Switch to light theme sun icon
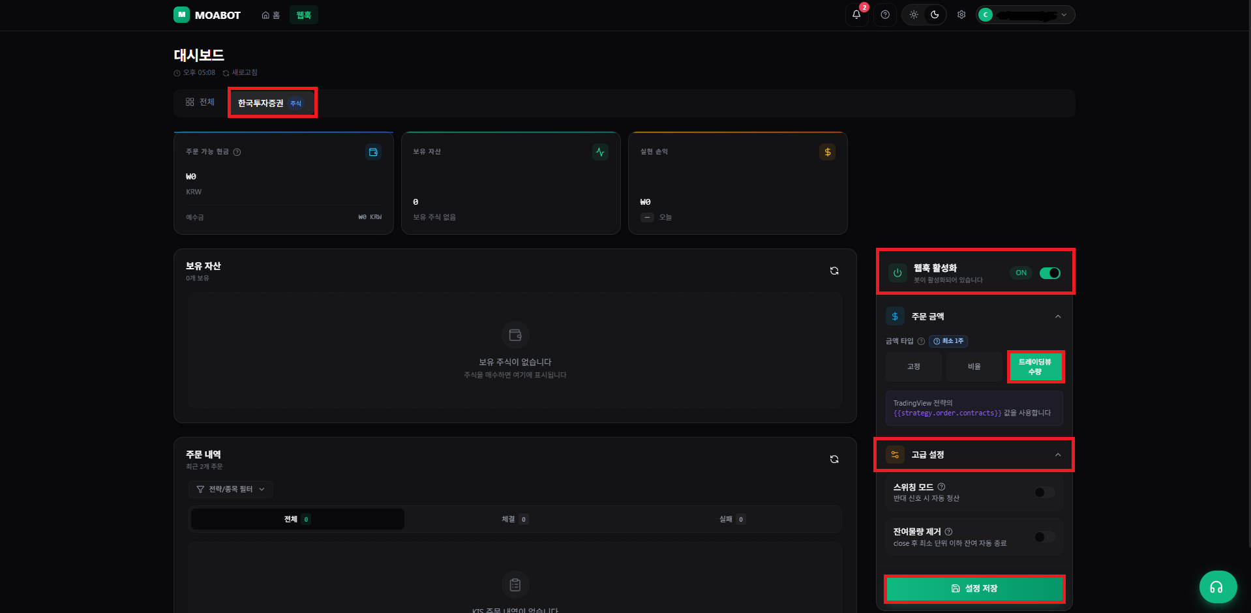Viewport: 1251px width, 613px height. pyautogui.click(x=914, y=14)
